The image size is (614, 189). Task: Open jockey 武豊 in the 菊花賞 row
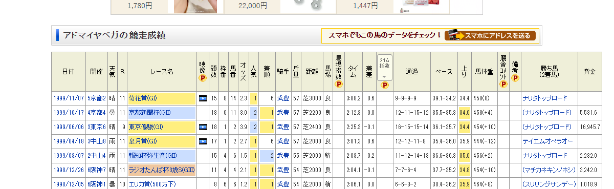coord(283,98)
